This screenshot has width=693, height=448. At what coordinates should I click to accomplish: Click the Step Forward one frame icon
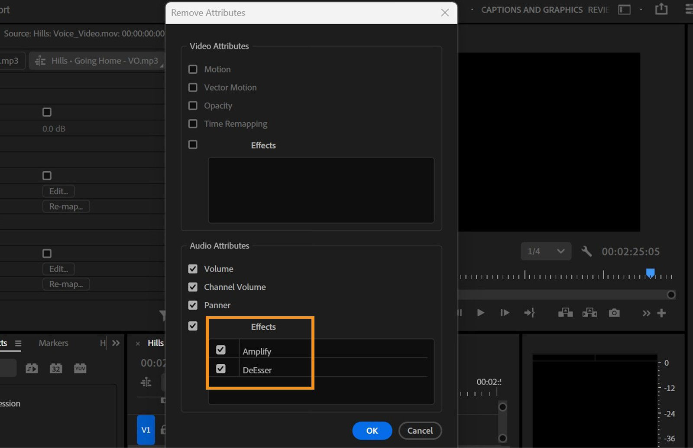click(505, 313)
